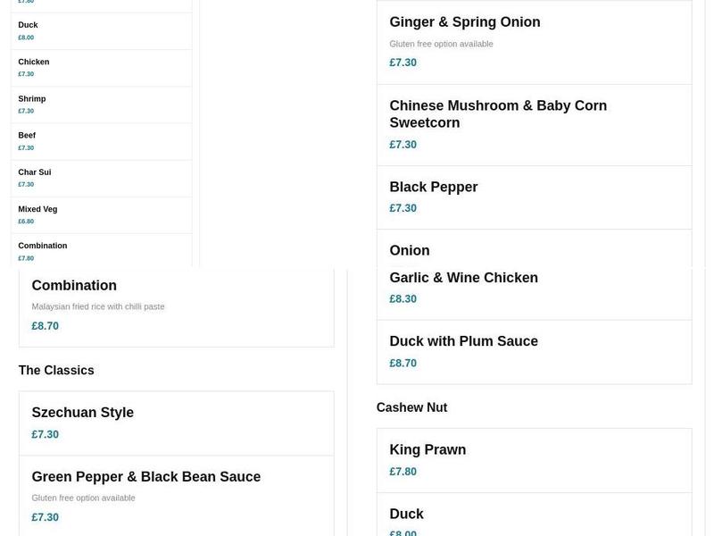The image size is (714, 536).
Task: Open the Ginger & Spring Onion dish
Action: 533,39
